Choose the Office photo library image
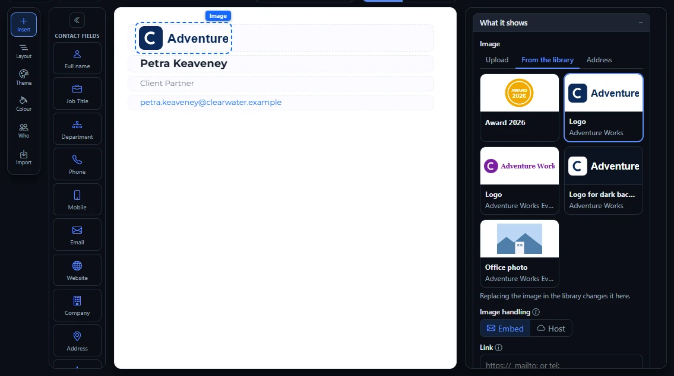The height and width of the screenshot is (376, 674). (519, 253)
